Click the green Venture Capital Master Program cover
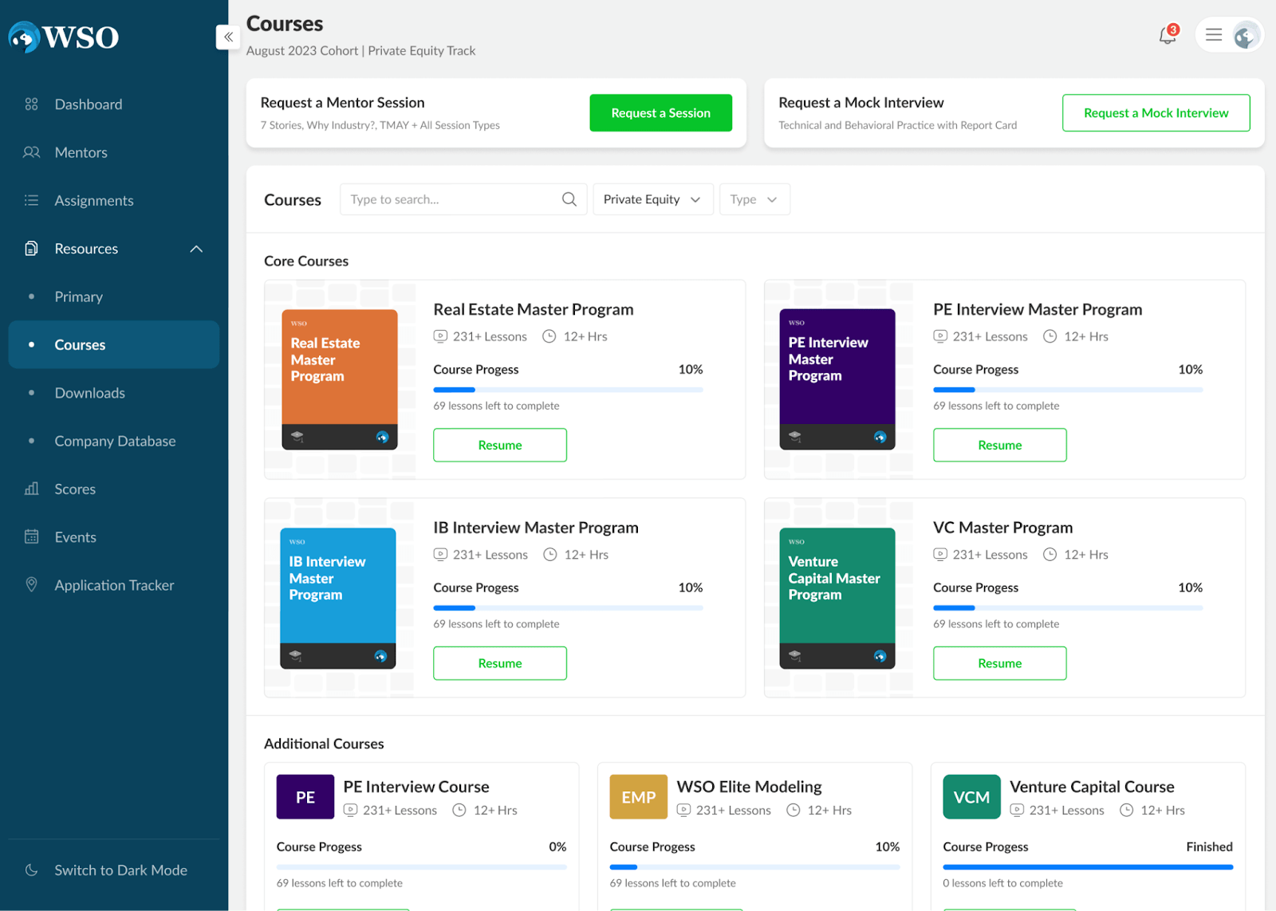The image size is (1276, 911). (837, 598)
